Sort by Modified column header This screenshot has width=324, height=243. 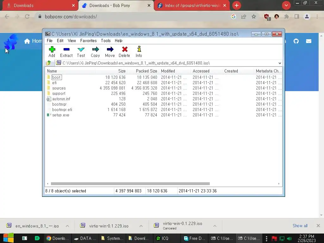coord(175,71)
